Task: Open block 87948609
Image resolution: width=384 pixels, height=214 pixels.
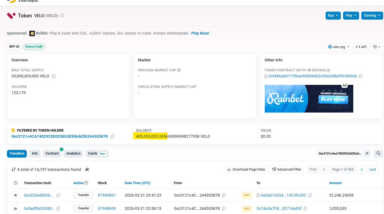Action: click(x=107, y=209)
